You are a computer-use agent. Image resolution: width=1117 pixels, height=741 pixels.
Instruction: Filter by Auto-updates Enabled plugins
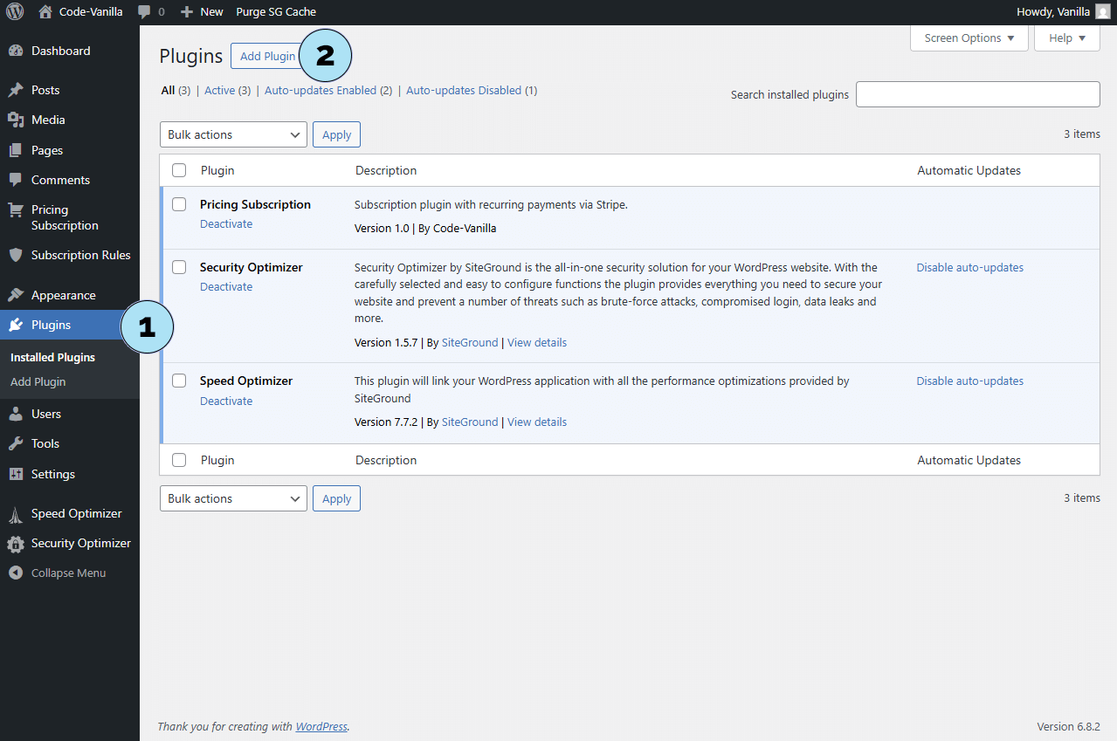point(320,91)
